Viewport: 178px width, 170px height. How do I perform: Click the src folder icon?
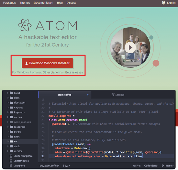pyautogui.click(x=11, y=141)
